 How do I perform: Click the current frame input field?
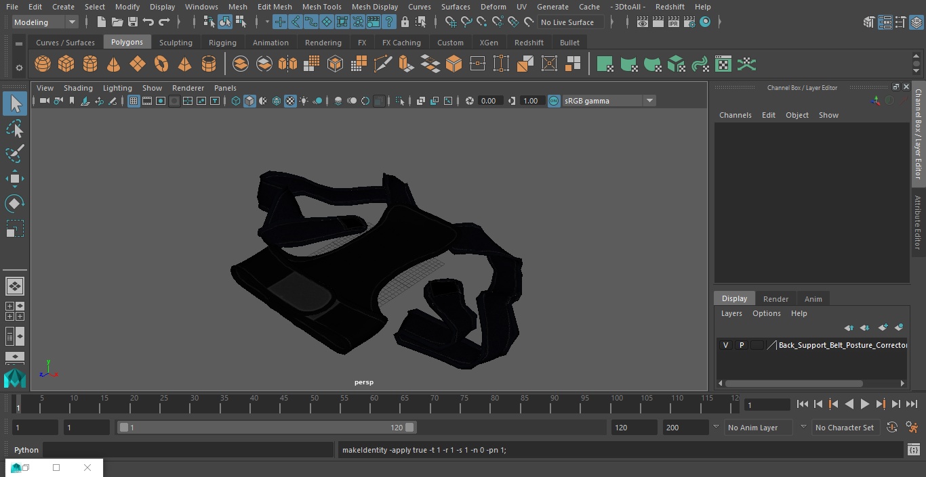pos(767,405)
